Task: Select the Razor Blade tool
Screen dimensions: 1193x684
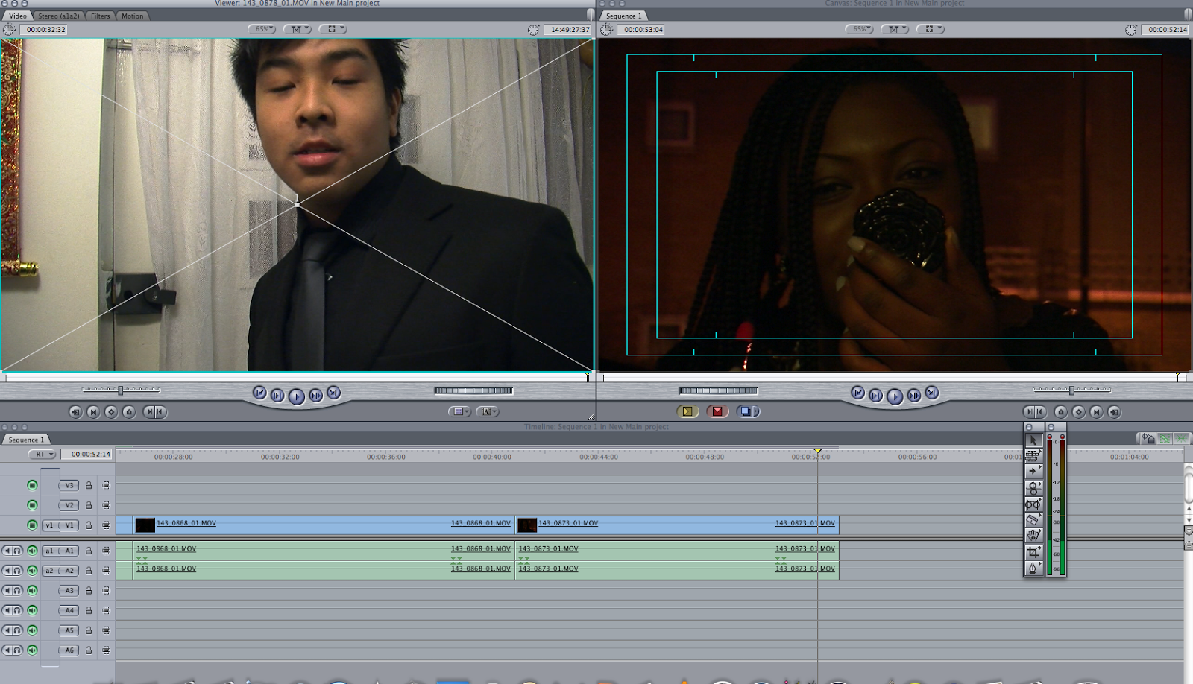Action: click(1033, 521)
